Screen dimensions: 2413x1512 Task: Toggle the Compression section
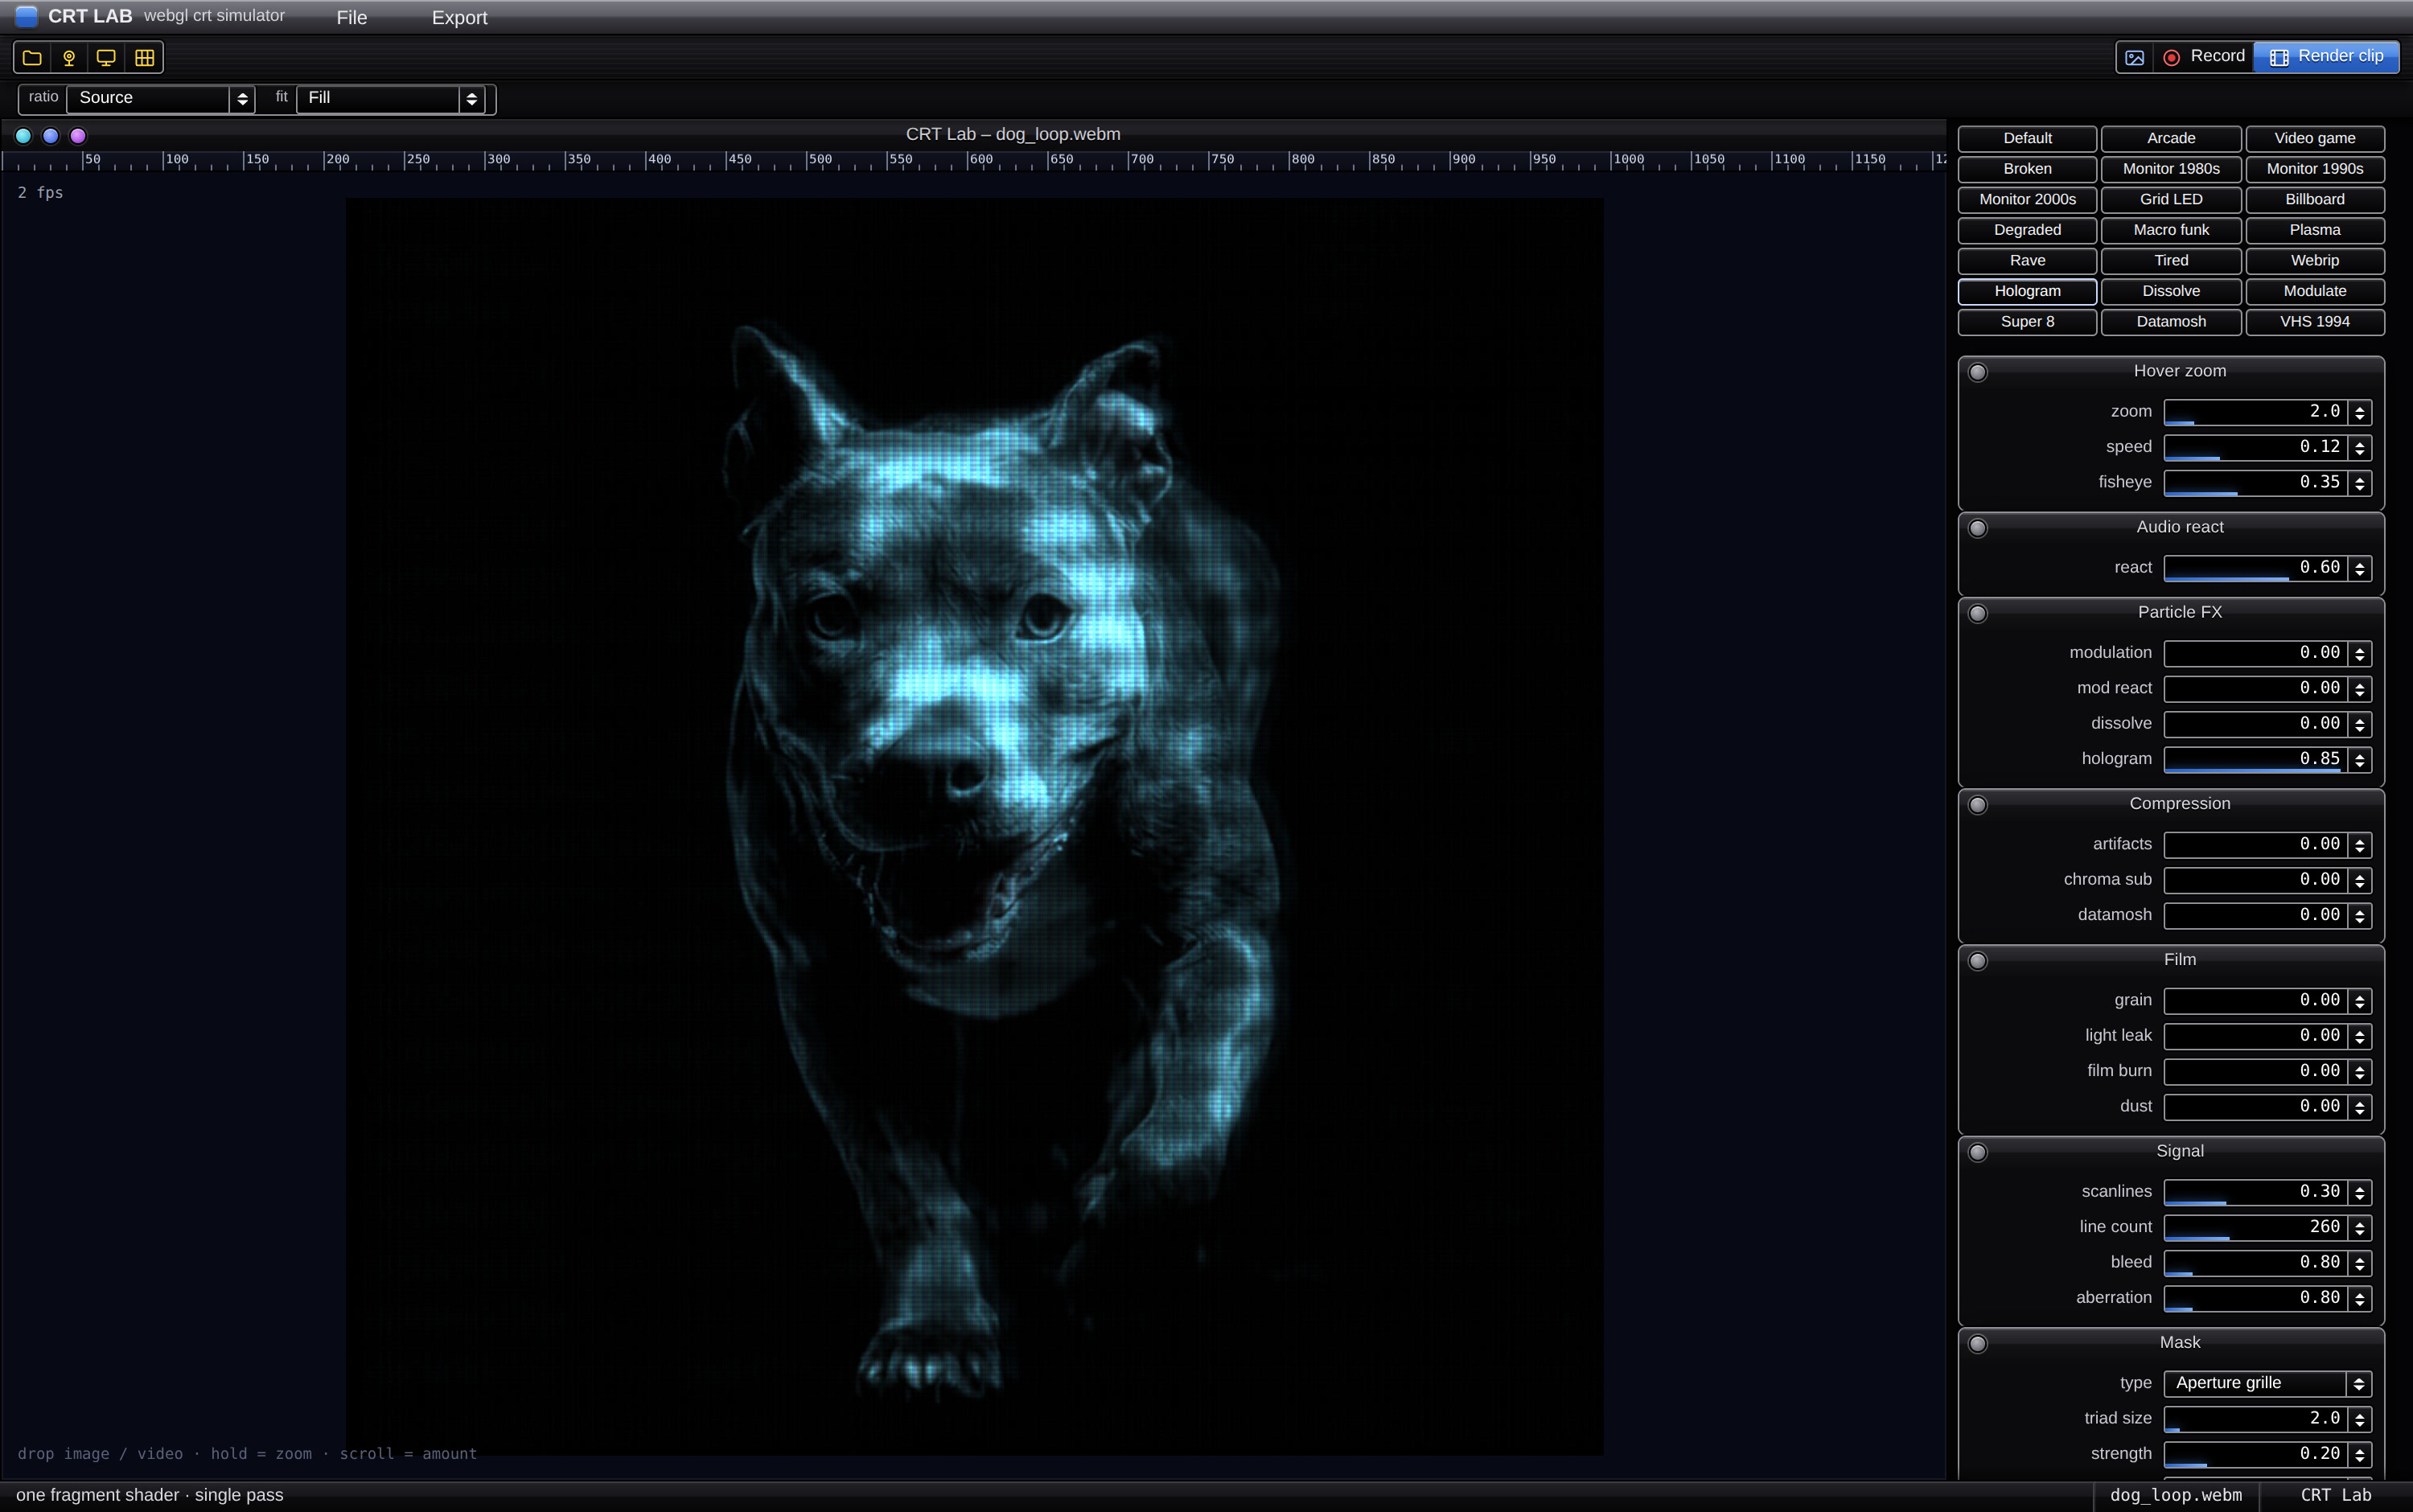[x=1977, y=805]
